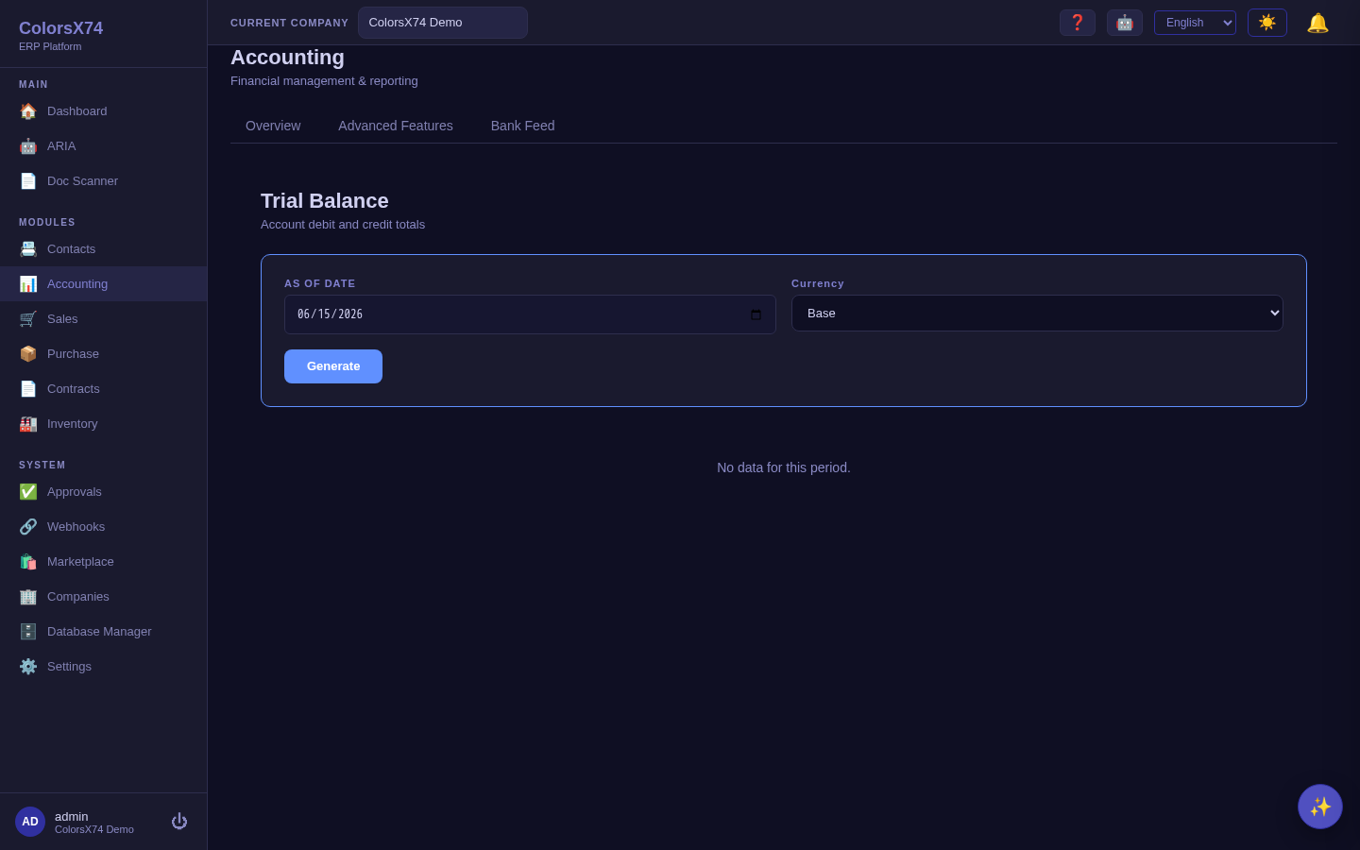Click the As Of Date field
This screenshot has width=1360, height=850.
click(x=530, y=314)
